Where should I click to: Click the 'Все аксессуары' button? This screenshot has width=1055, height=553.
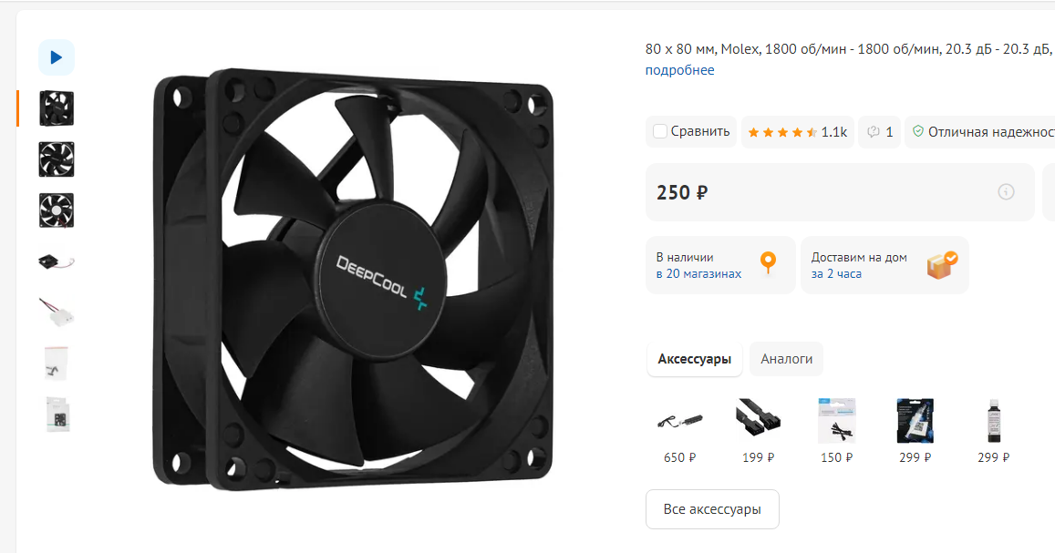[712, 509]
